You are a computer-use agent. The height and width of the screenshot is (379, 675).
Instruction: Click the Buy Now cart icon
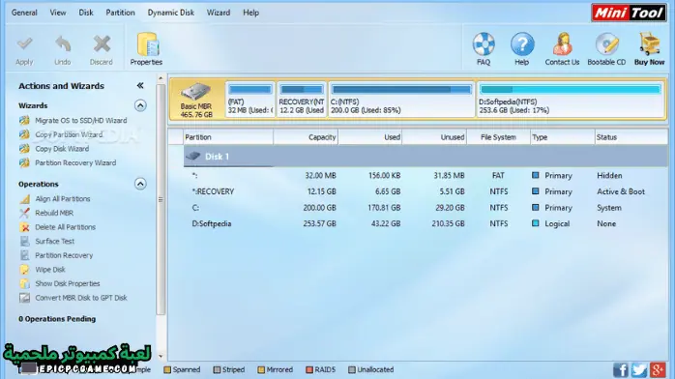(649, 44)
